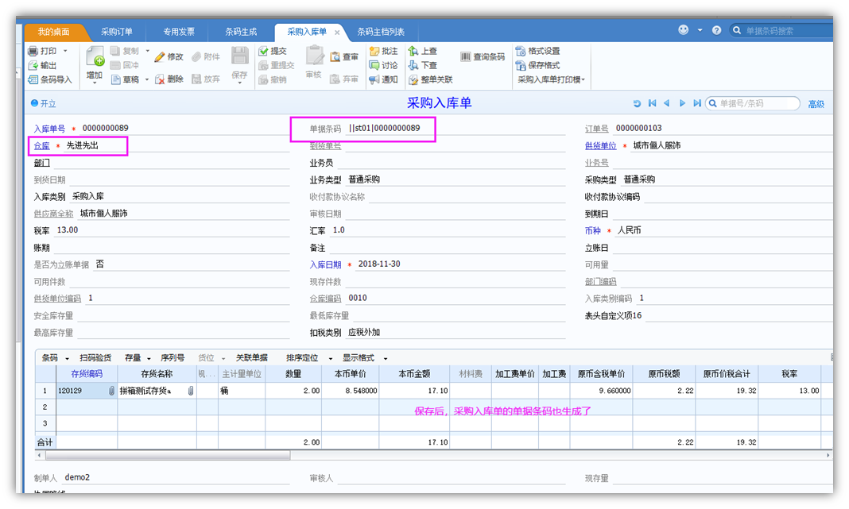The height and width of the screenshot is (509, 849).
Task: Click the 币种 field label link
Action: pyautogui.click(x=592, y=230)
